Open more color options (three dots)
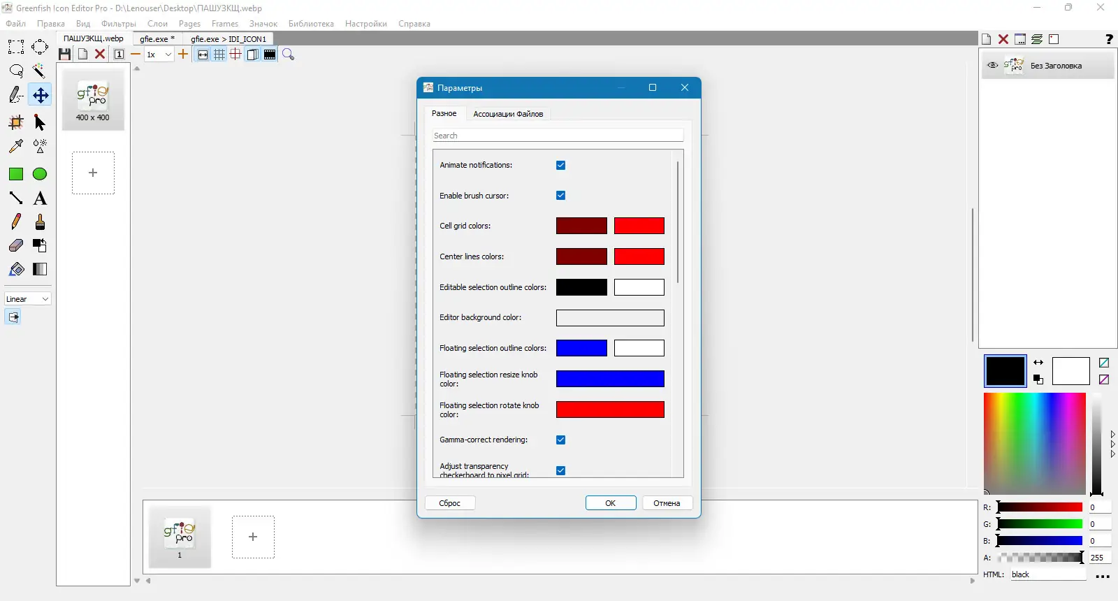The height and width of the screenshot is (601, 1118). [1103, 577]
